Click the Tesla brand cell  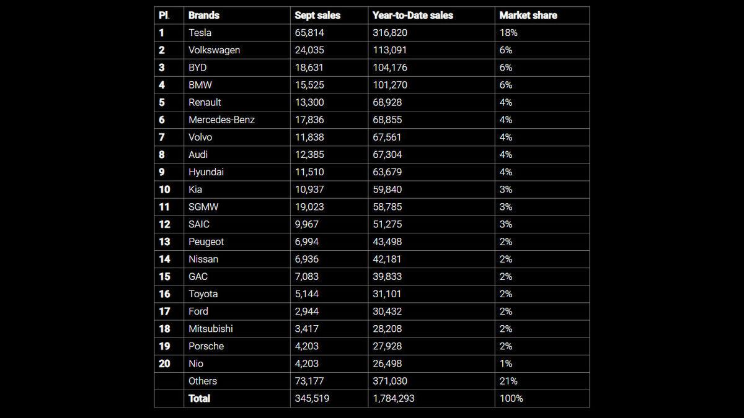coord(200,33)
